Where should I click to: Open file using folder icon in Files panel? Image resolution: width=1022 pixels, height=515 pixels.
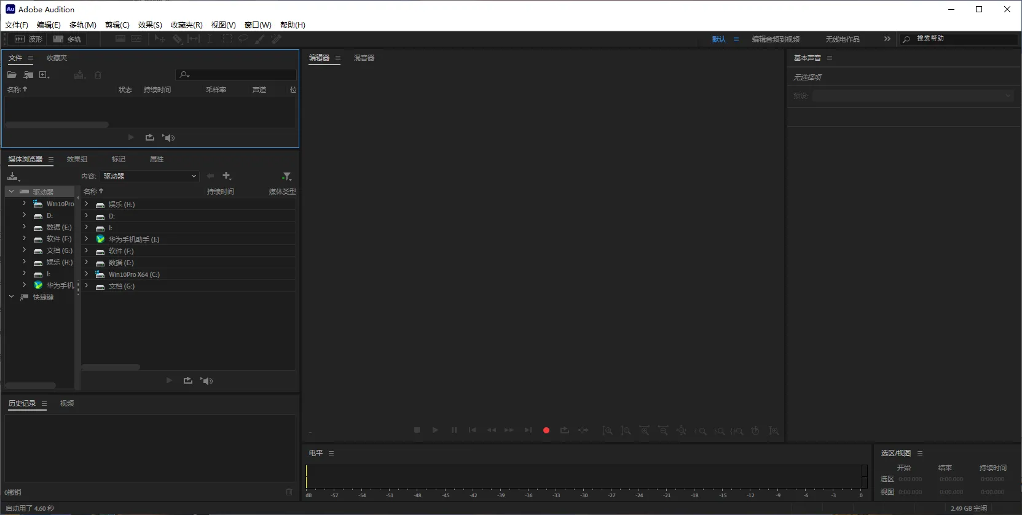12,75
